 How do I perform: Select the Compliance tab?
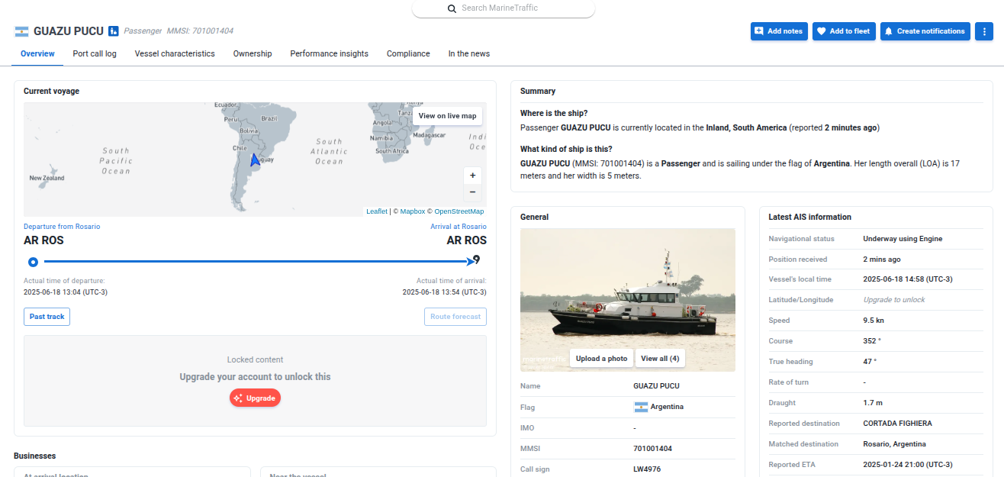pos(408,54)
